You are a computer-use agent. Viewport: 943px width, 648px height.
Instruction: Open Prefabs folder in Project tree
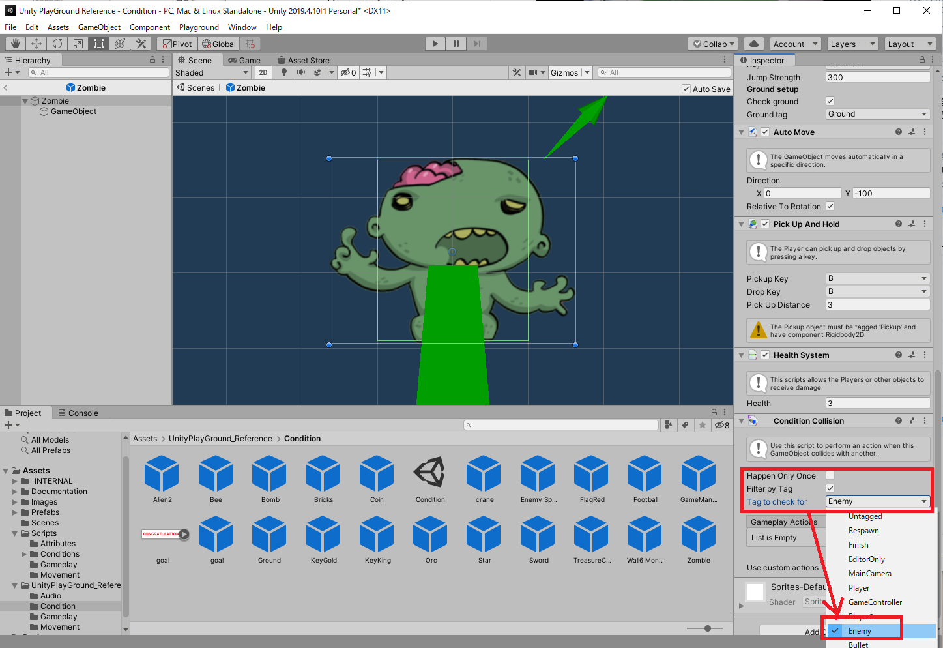tap(45, 512)
